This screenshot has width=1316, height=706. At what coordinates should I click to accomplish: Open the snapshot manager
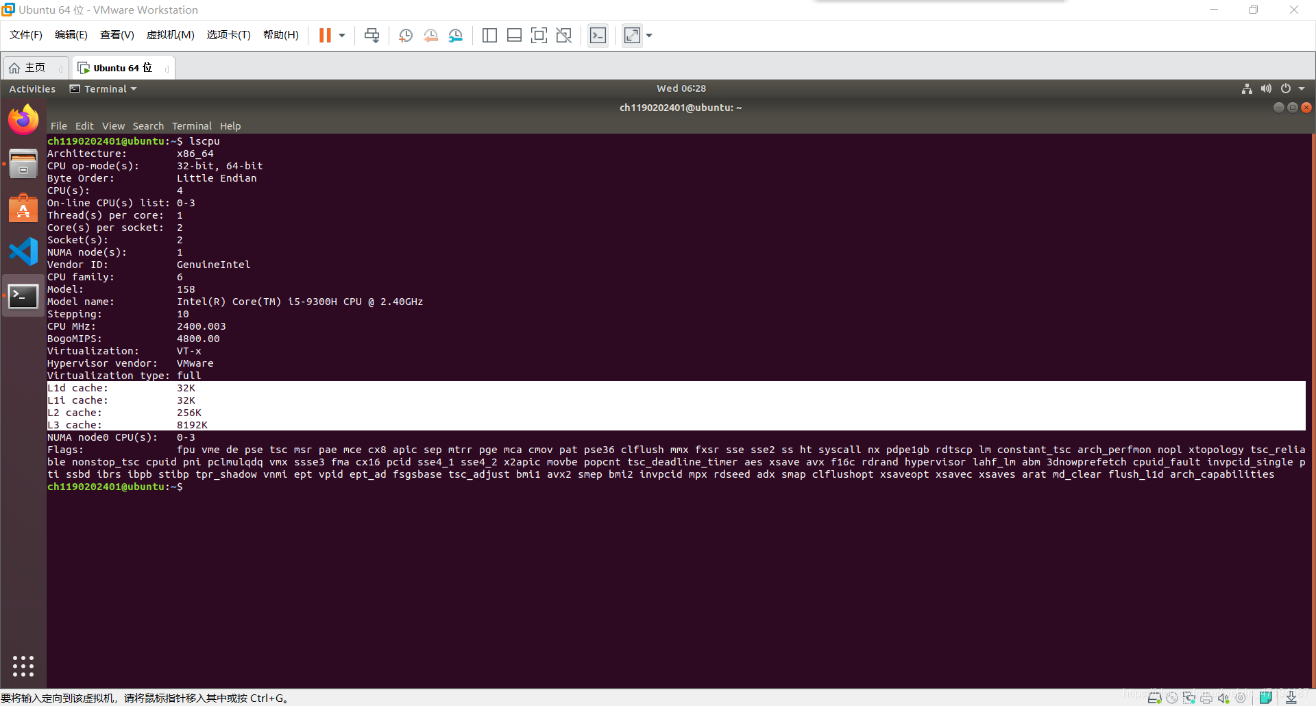point(456,36)
